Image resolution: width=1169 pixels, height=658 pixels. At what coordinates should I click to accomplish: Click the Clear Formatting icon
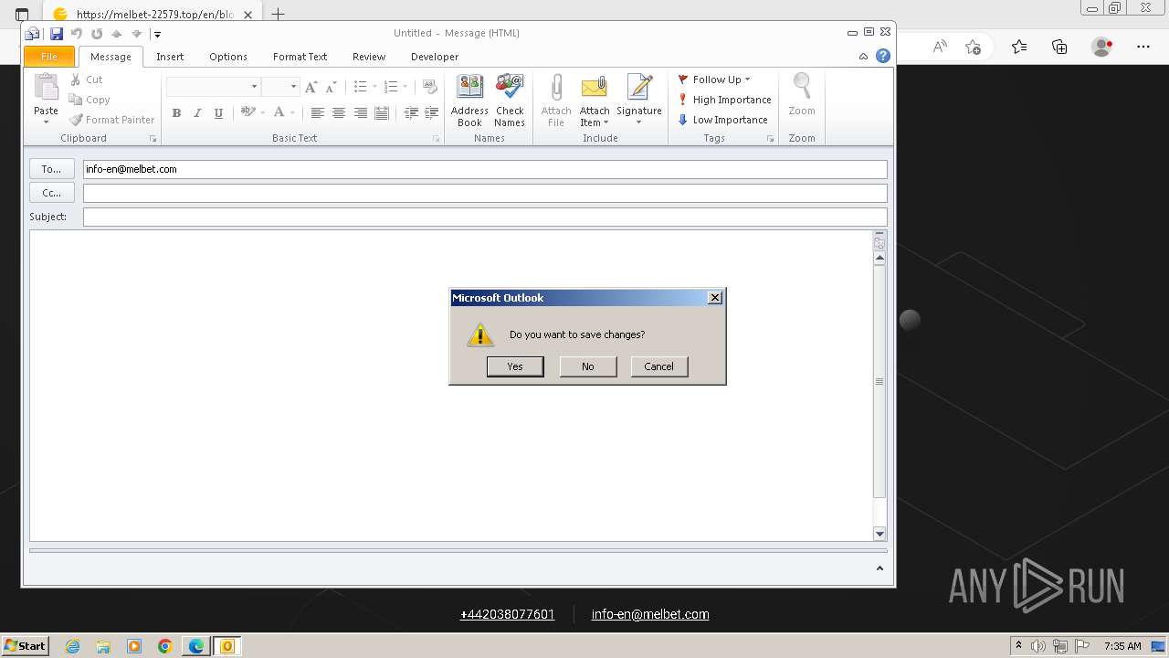[x=430, y=87]
